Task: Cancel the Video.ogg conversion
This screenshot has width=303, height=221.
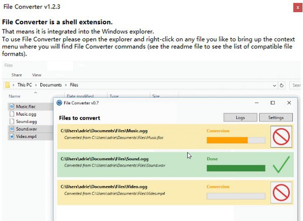Action: coord(281,192)
